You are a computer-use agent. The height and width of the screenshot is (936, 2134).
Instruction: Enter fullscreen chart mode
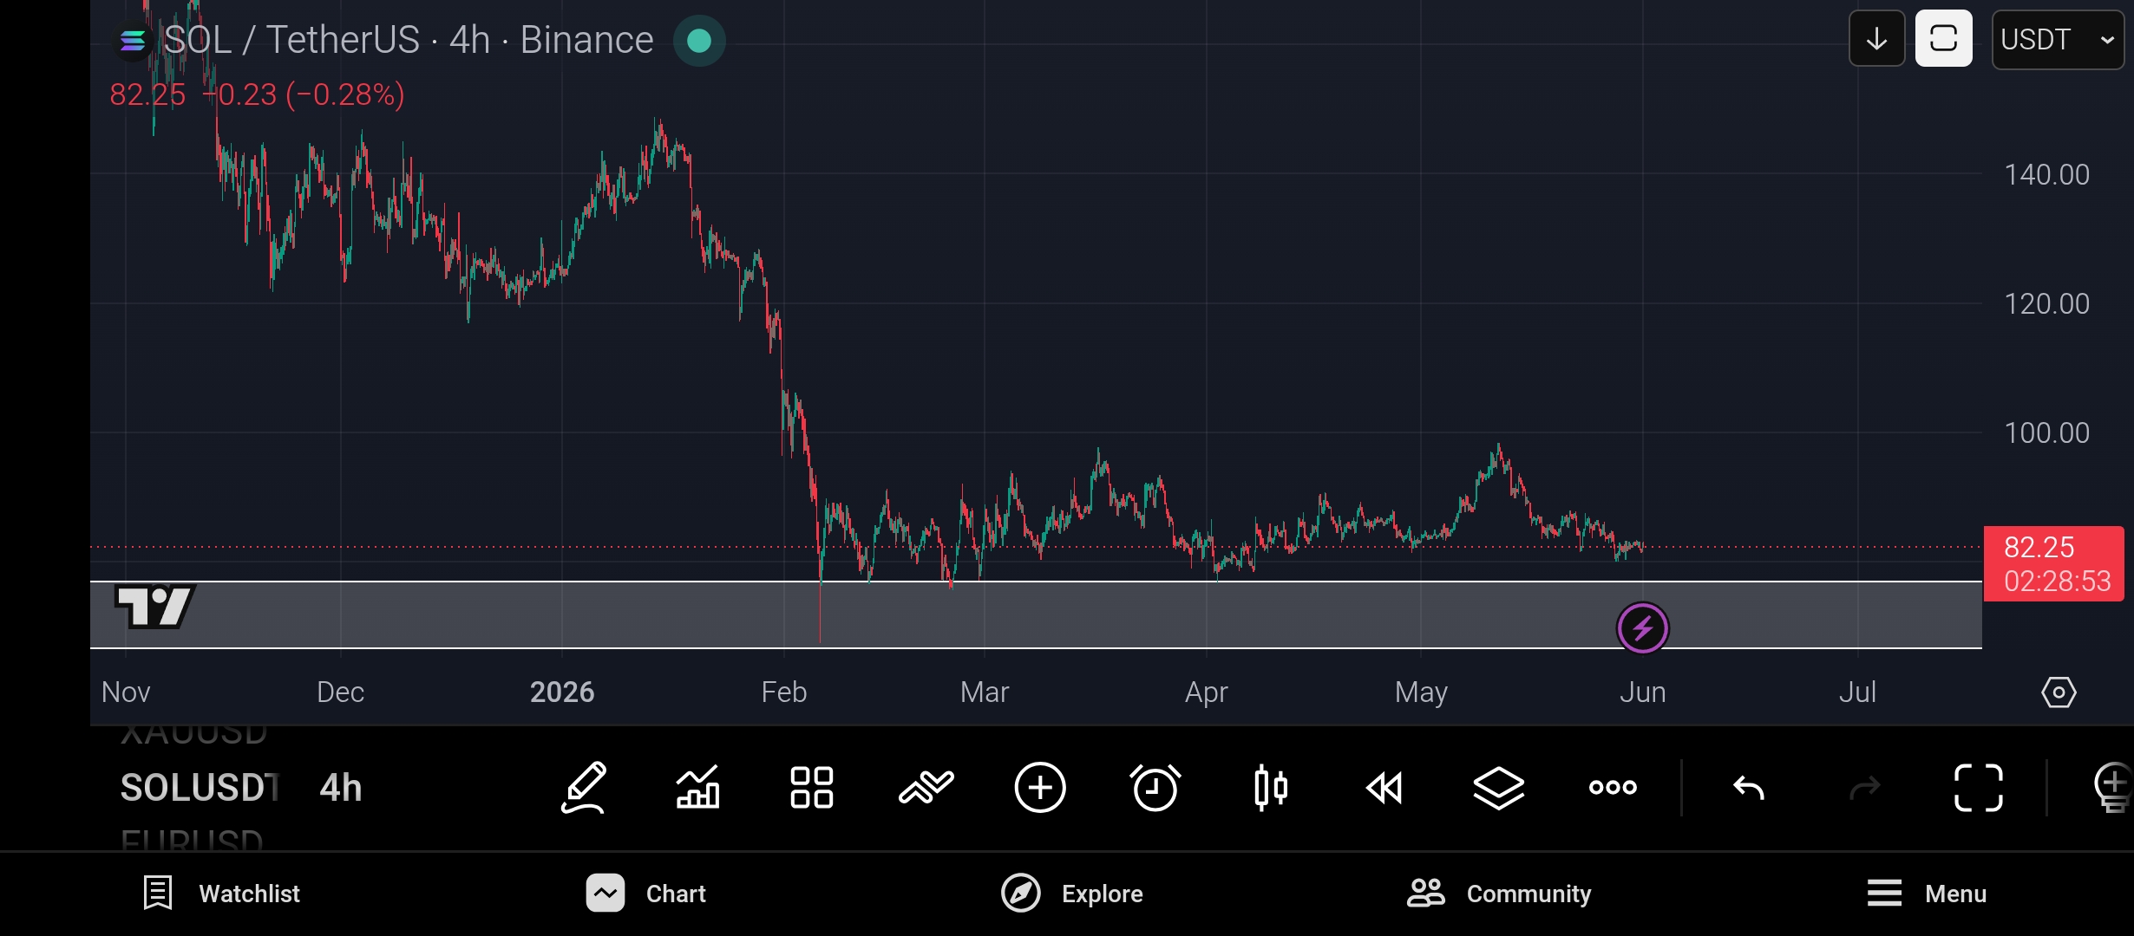(x=1979, y=788)
